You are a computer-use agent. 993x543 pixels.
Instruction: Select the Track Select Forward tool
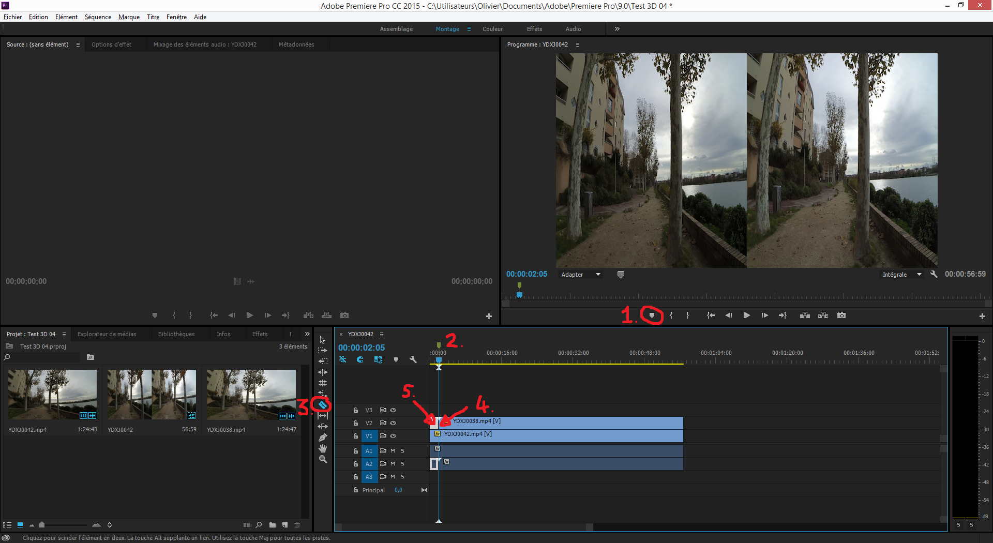[x=322, y=351]
